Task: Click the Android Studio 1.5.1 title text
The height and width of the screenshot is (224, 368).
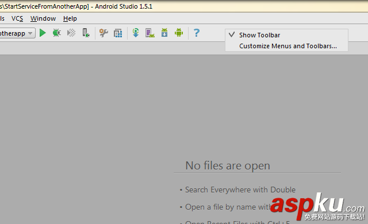Action: (124, 6)
